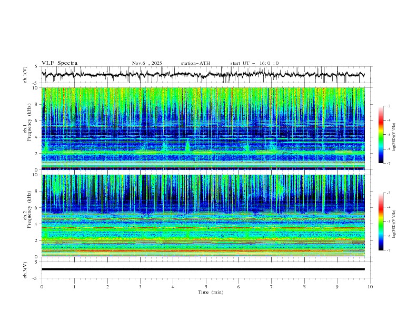Viewport: 417px width, 322px height.
Task: Click the "ch.3(V)" axis label
Action: [x=25, y=270]
